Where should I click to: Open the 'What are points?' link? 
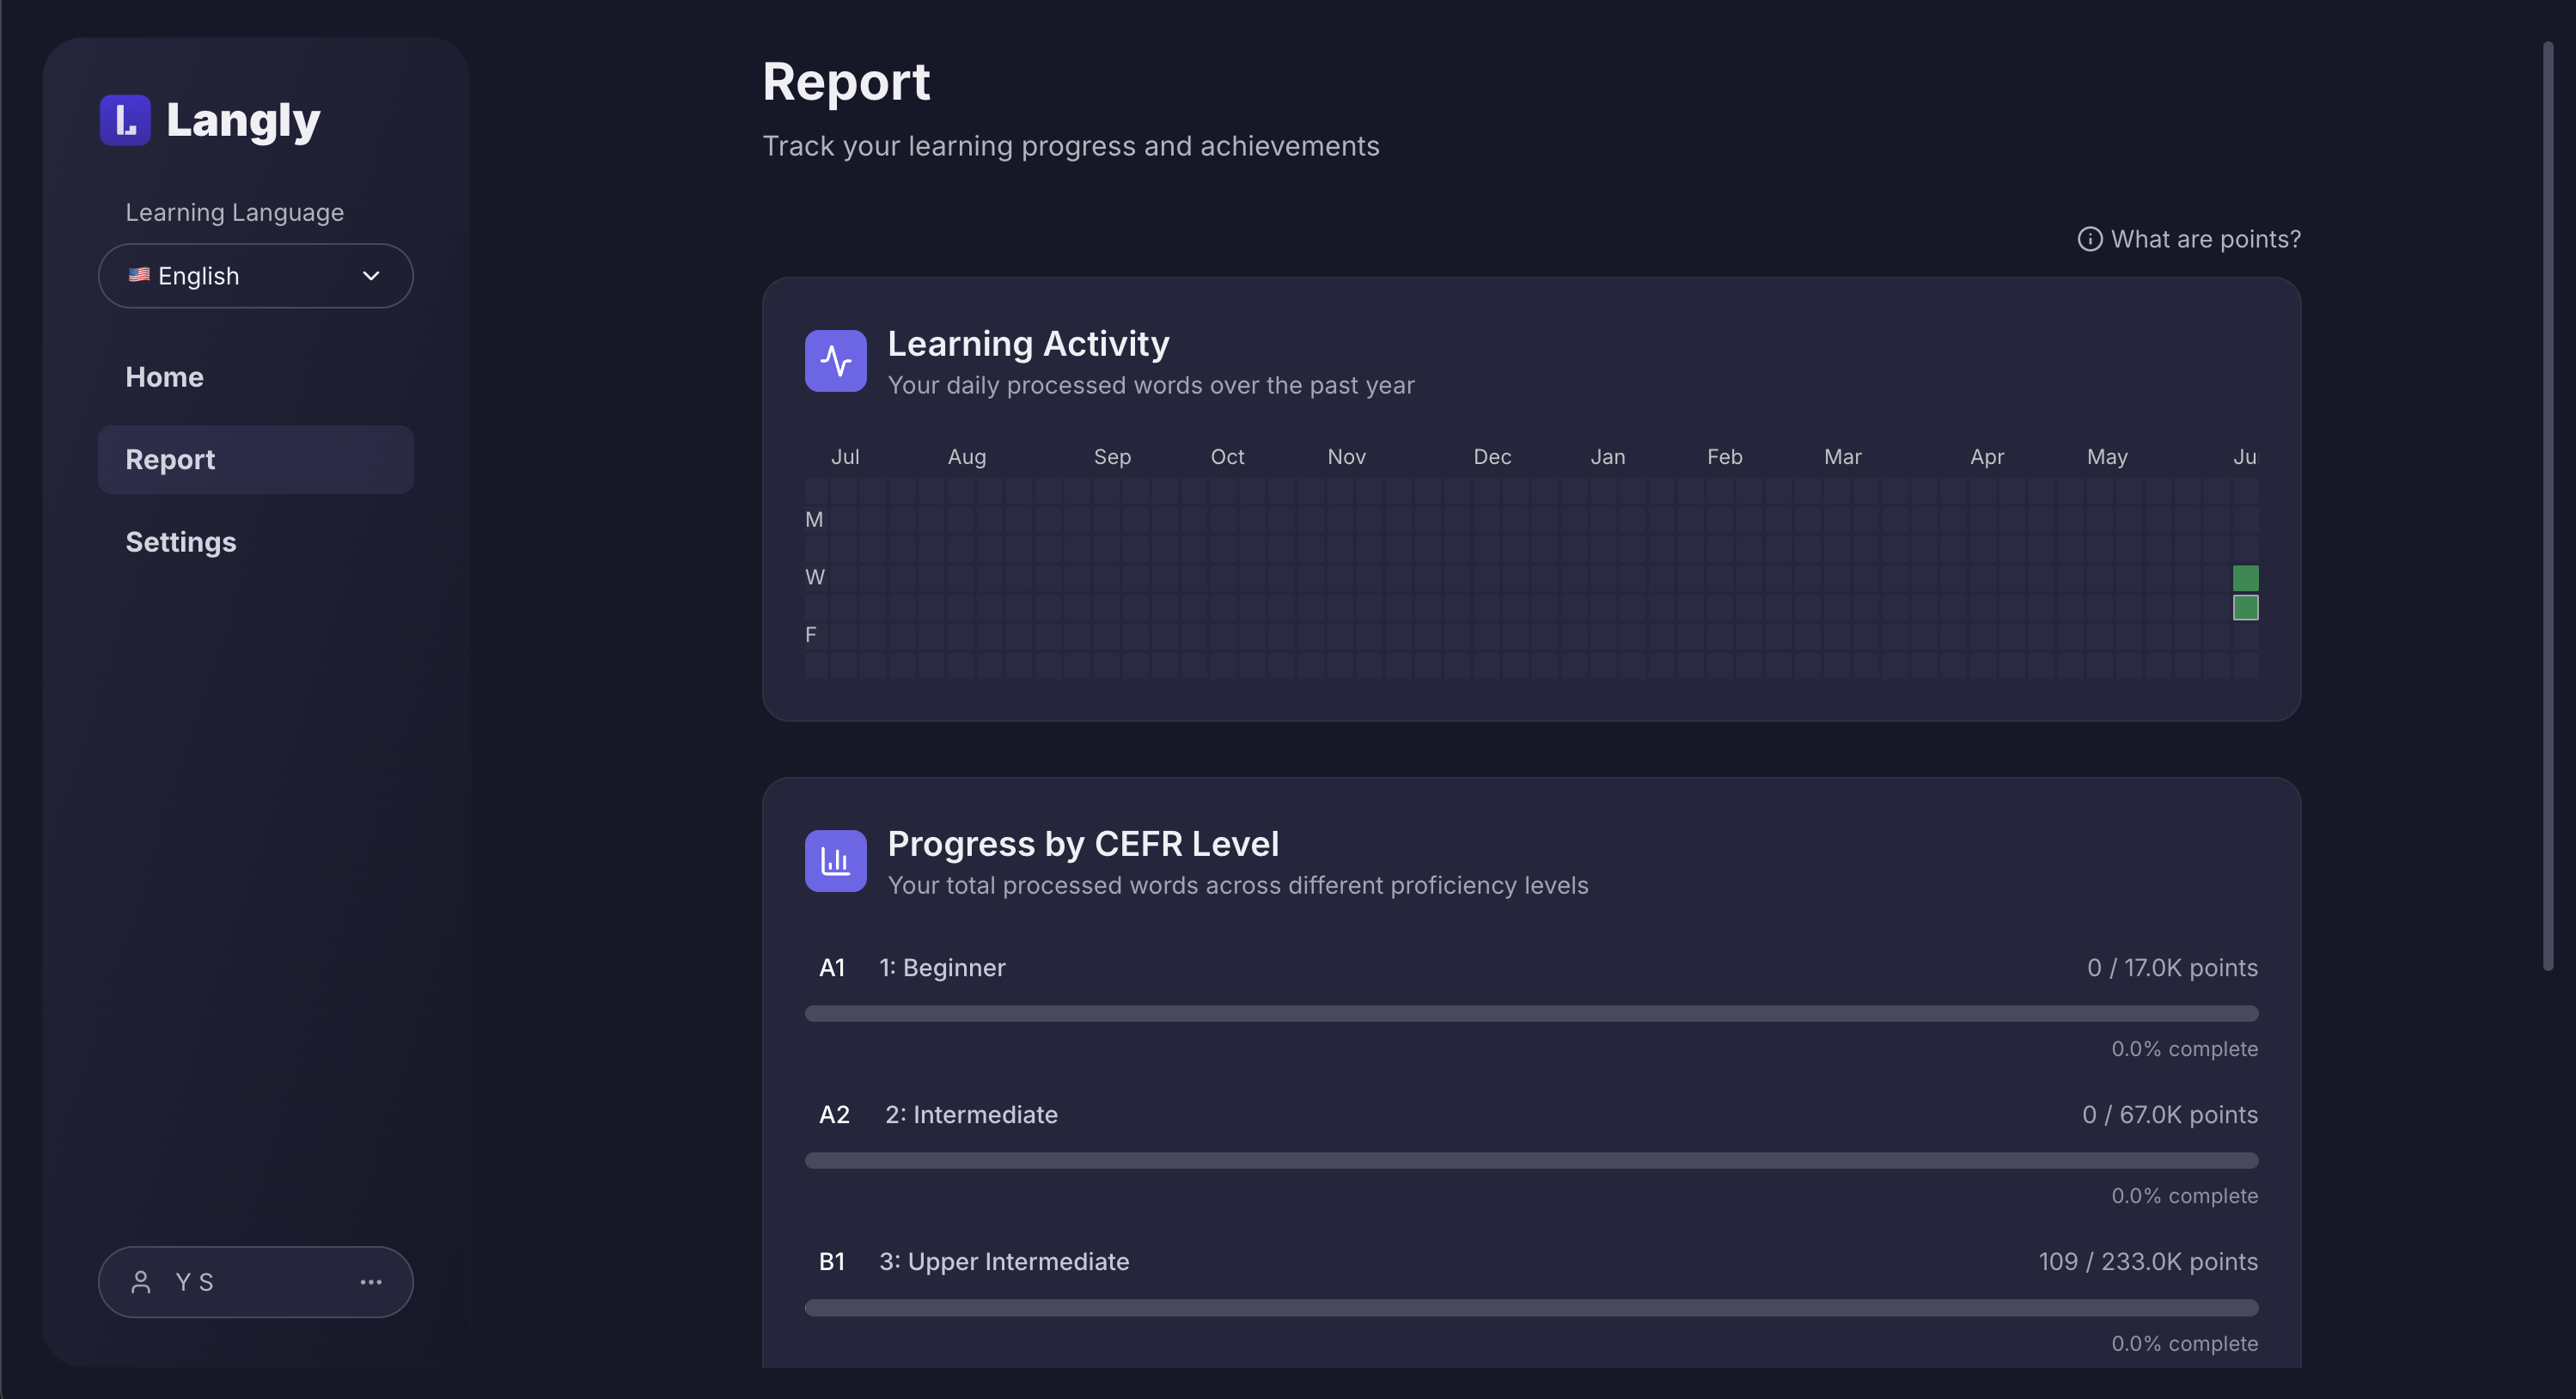click(2205, 239)
